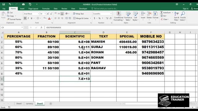Delete cells with the Delete button
The image size is (198, 111).
coord(149,16)
